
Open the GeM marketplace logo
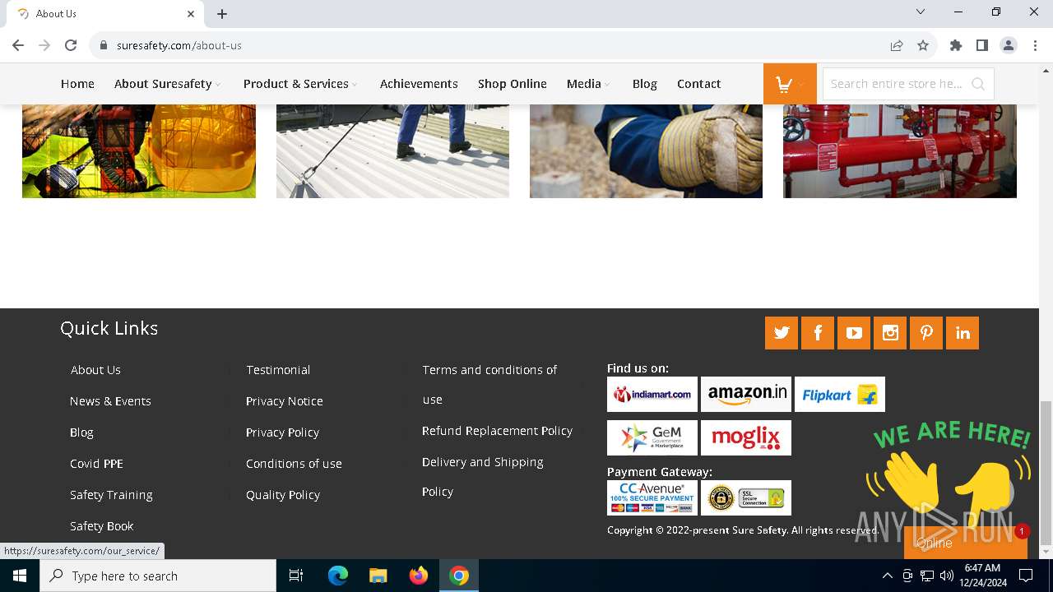652,437
